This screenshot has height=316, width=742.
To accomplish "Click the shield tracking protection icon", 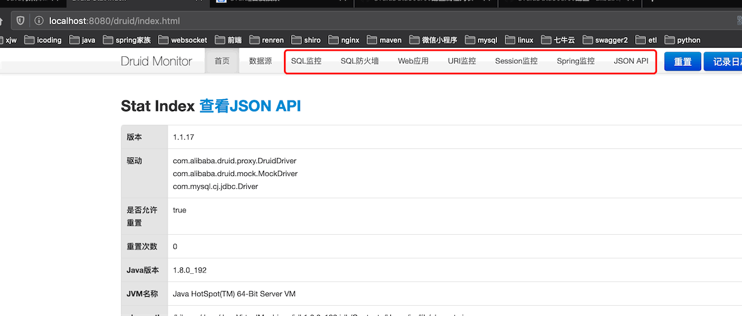I will coord(20,21).
